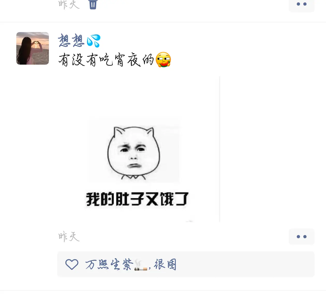Click the meme caption 我的肚子又饿了
326x297 pixels.
tap(137, 199)
